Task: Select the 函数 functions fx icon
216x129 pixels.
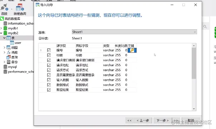Action: pyautogui.click(x=9, y=52)
